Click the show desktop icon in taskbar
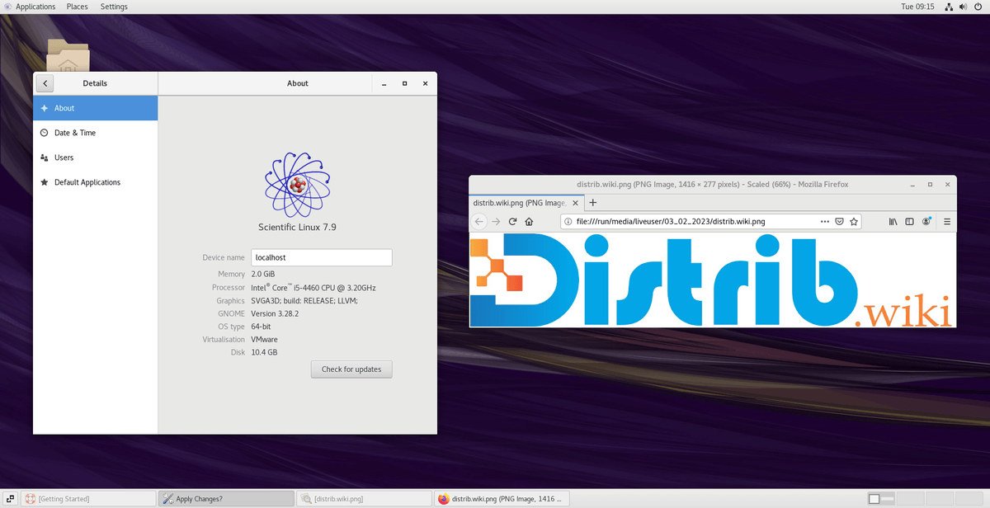Screen dimensions: 990x508 [x=9, y=499]
